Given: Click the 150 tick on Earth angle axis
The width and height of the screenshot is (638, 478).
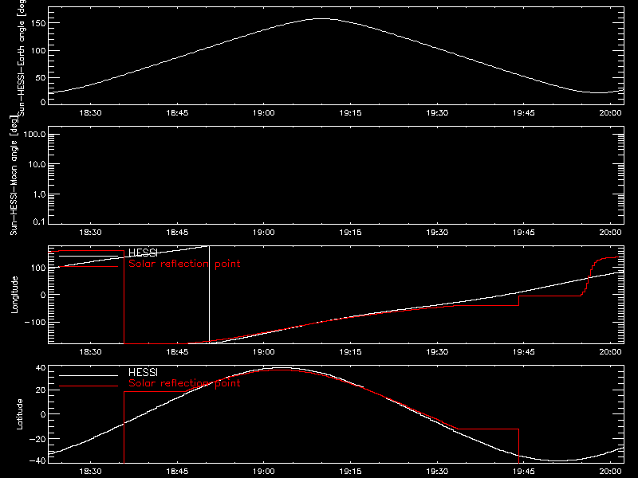Looking at the screenshot, I should pos(38,24).
